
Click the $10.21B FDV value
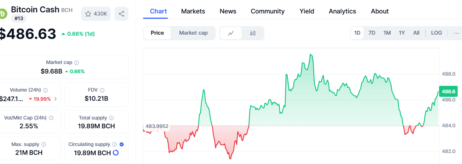coord(96,98)
